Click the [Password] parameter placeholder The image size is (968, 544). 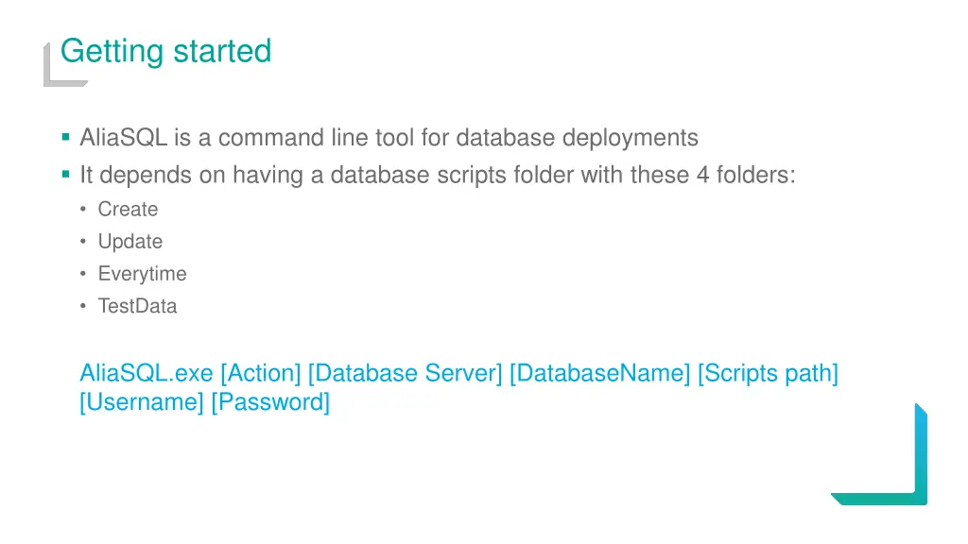pyautogui.click(x=270, y=402)
